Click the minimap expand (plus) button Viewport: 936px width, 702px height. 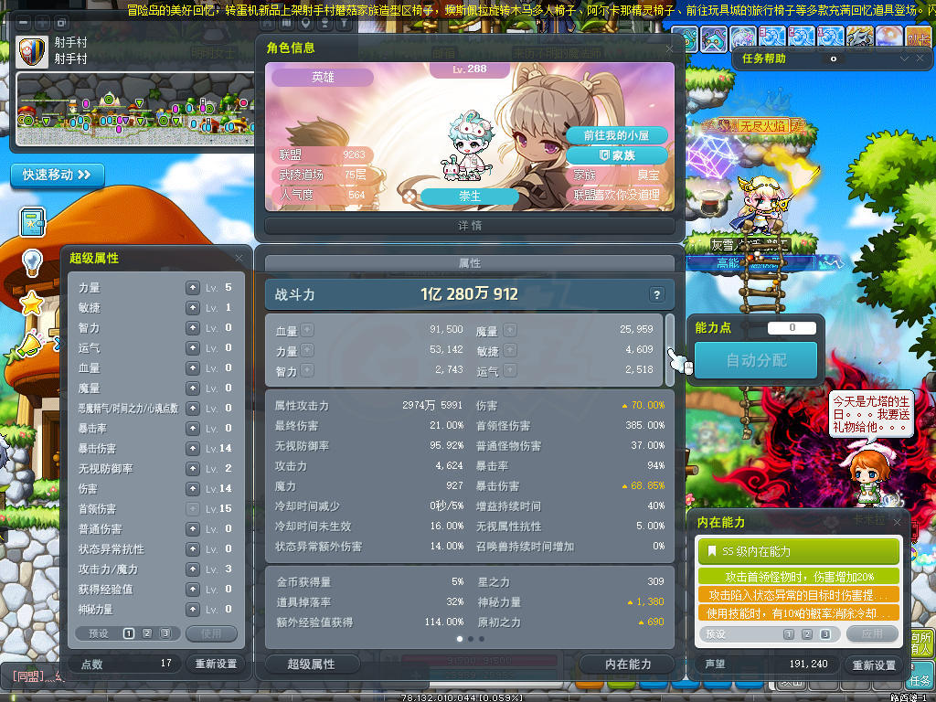pyautogui.click(x=42, y=23)
